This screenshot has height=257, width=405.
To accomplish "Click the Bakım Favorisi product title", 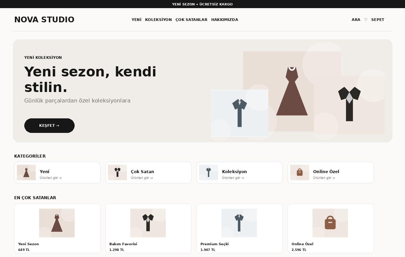I will [x=123, y=244].
